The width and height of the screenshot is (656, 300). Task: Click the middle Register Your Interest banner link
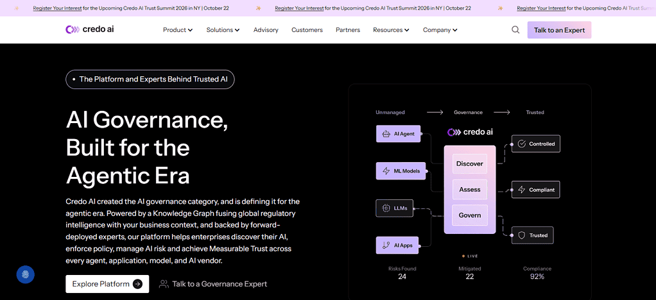tap(299, 8)
